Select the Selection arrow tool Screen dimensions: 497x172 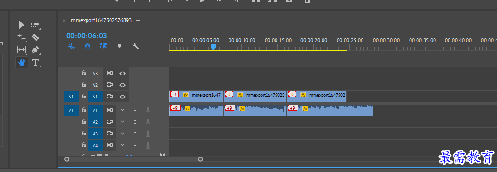point(22,24)
